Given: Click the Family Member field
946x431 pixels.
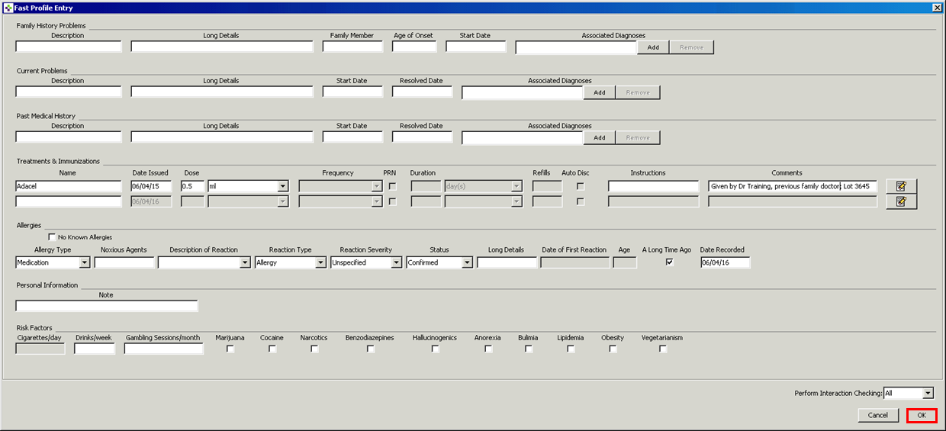Looking at the screenshot, I should [353, 47].
